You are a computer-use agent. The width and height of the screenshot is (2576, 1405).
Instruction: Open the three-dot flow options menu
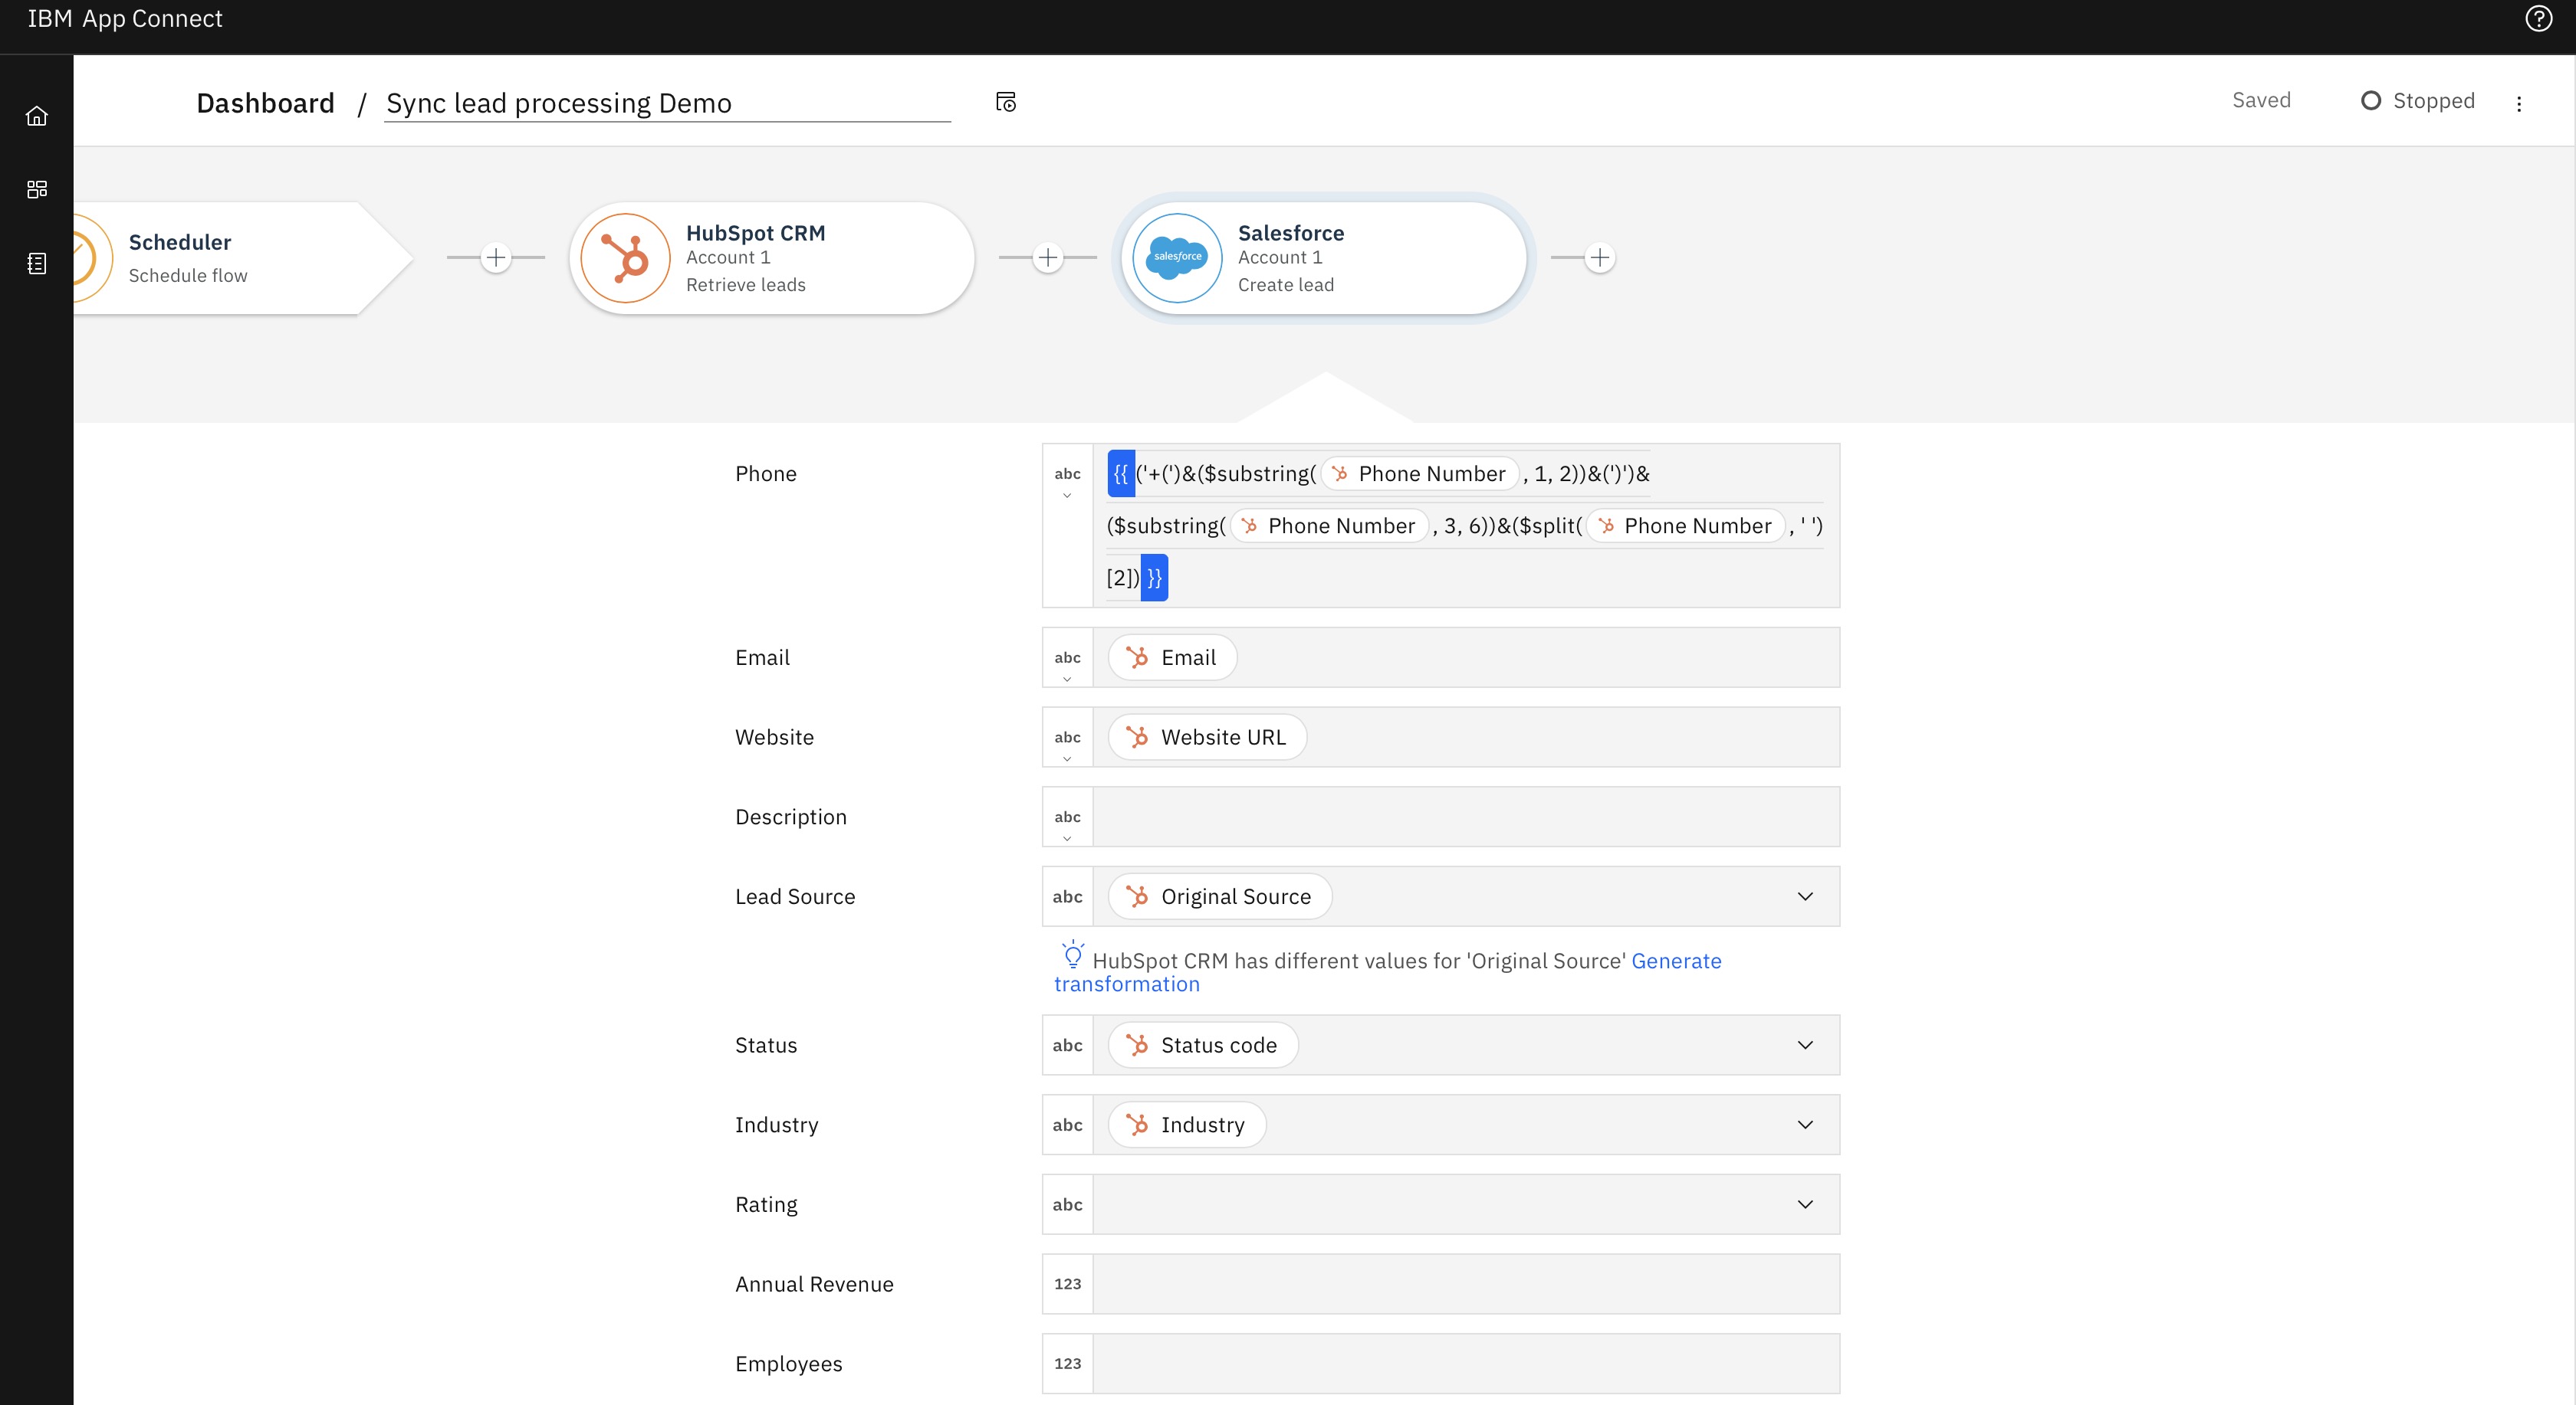pos(2519,103)
